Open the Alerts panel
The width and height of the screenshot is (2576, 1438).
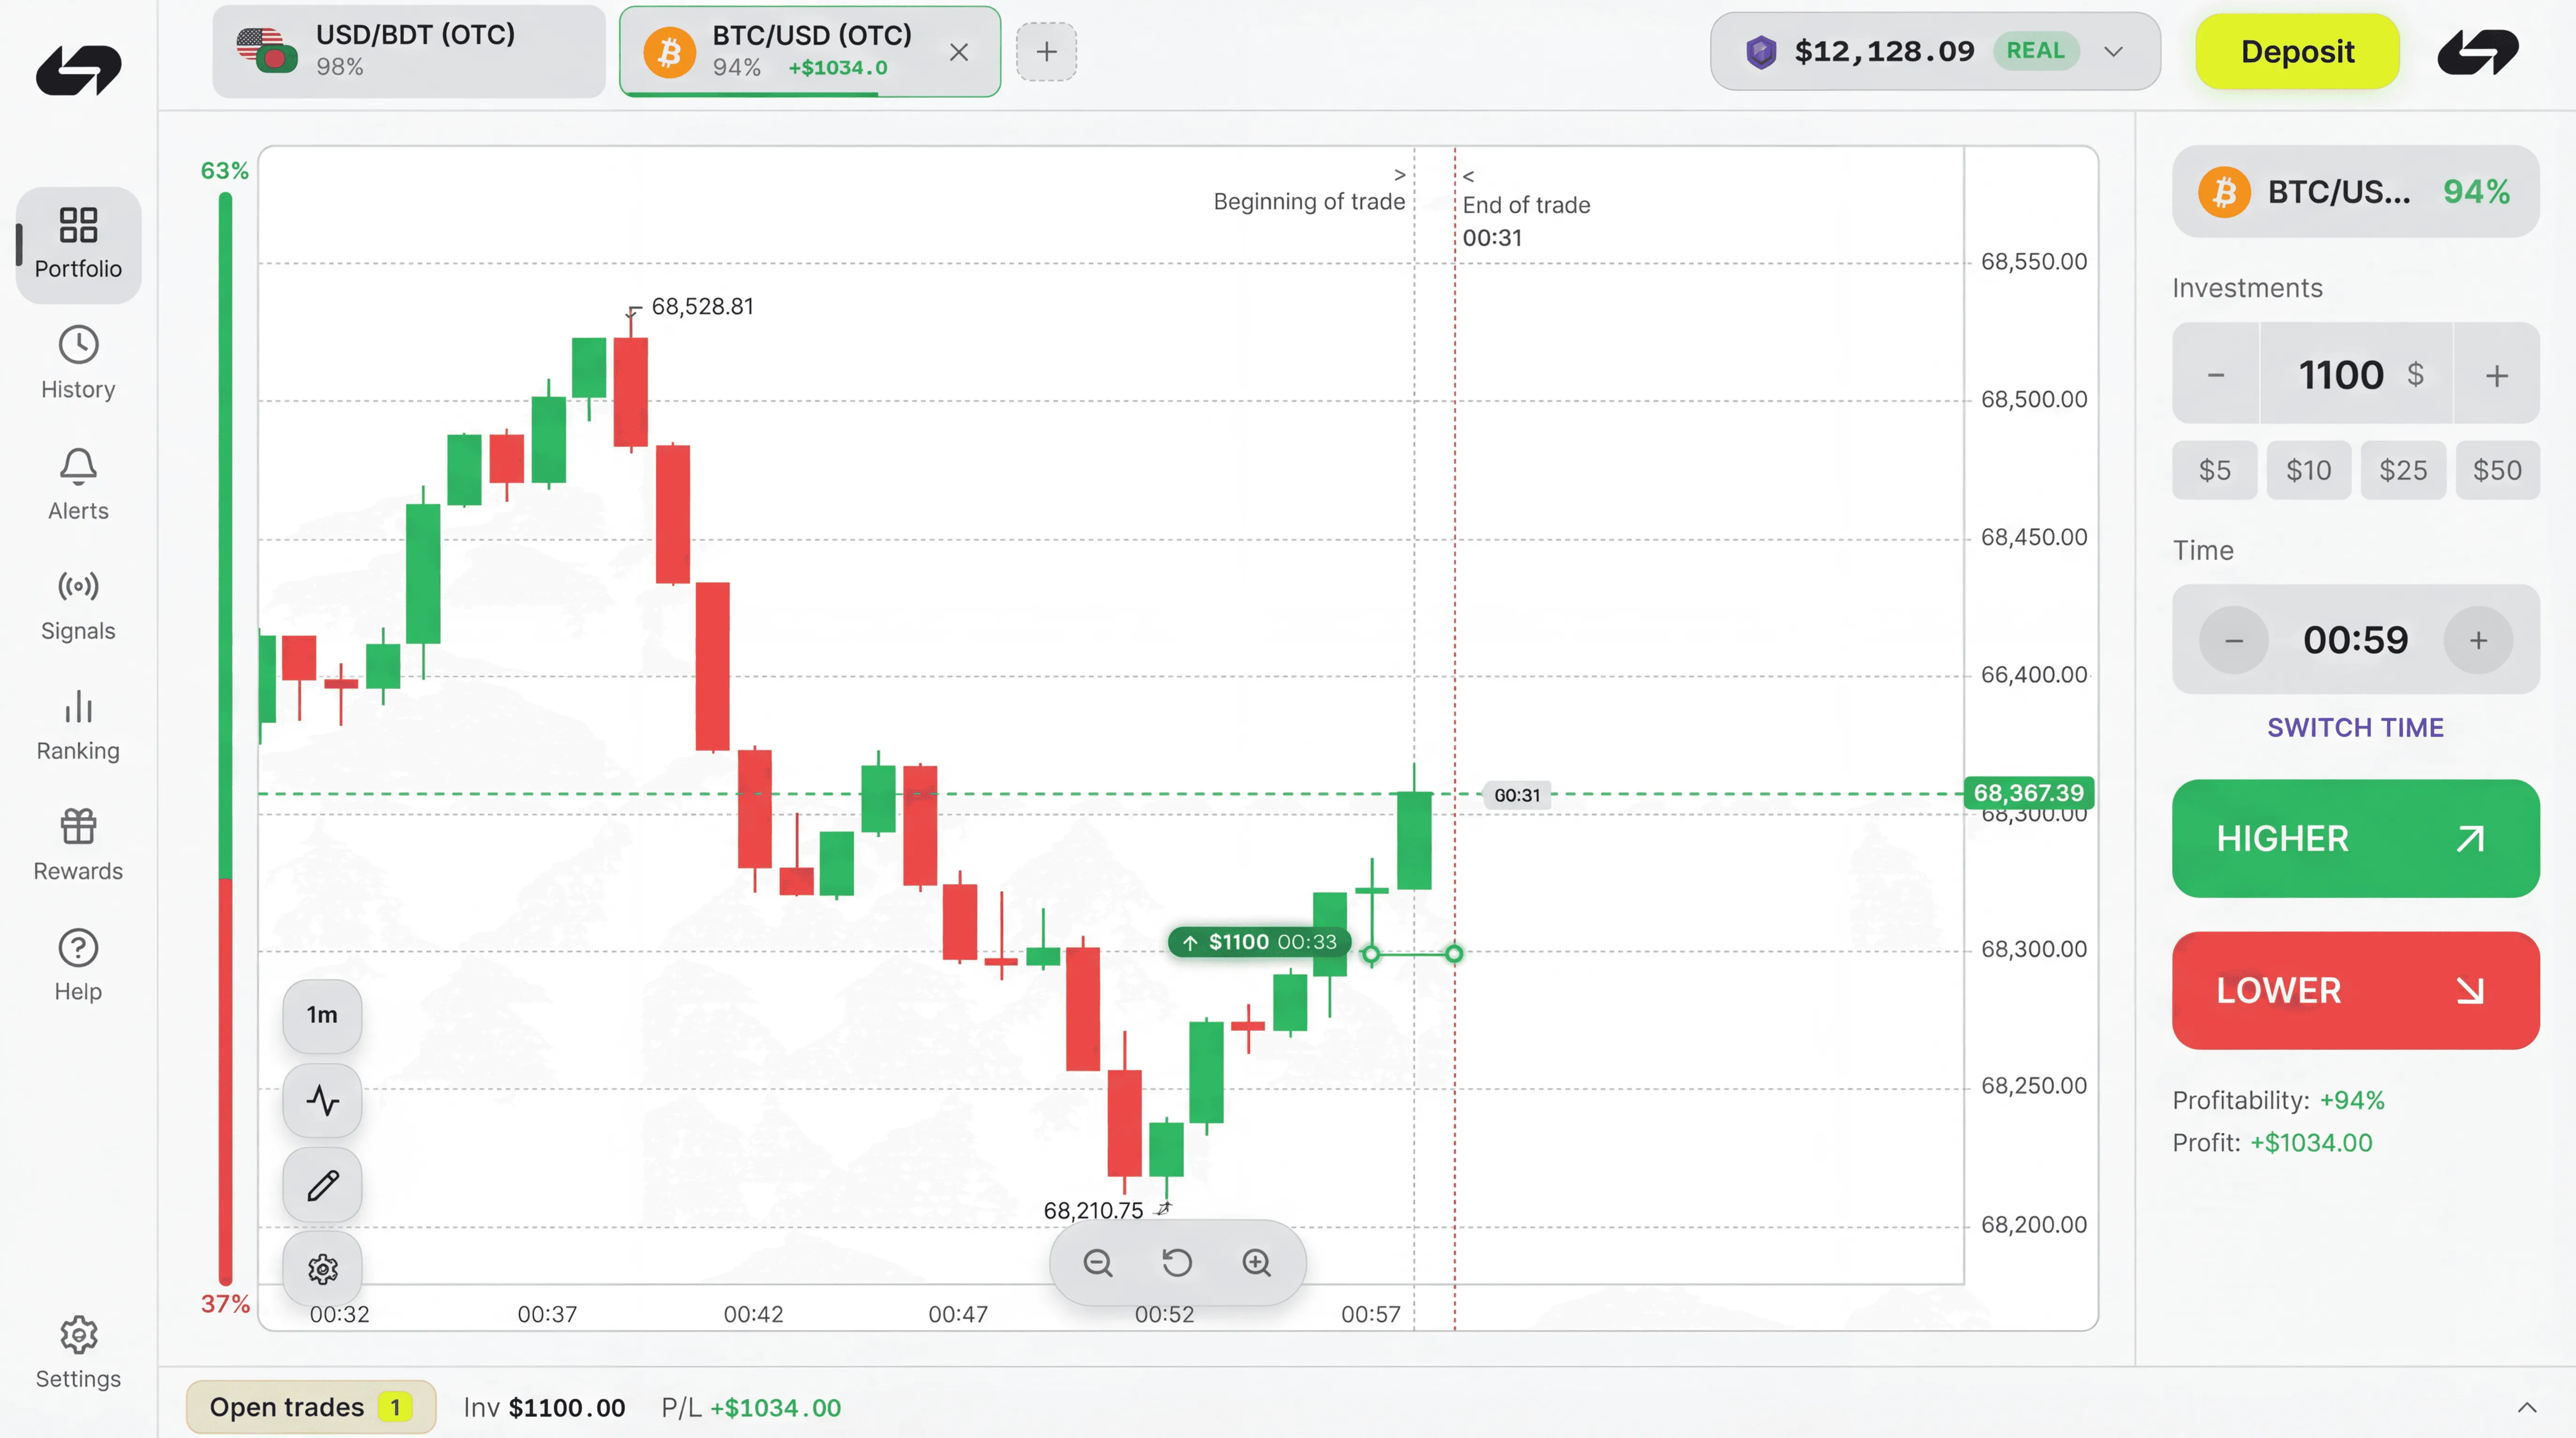coord(77,484)
